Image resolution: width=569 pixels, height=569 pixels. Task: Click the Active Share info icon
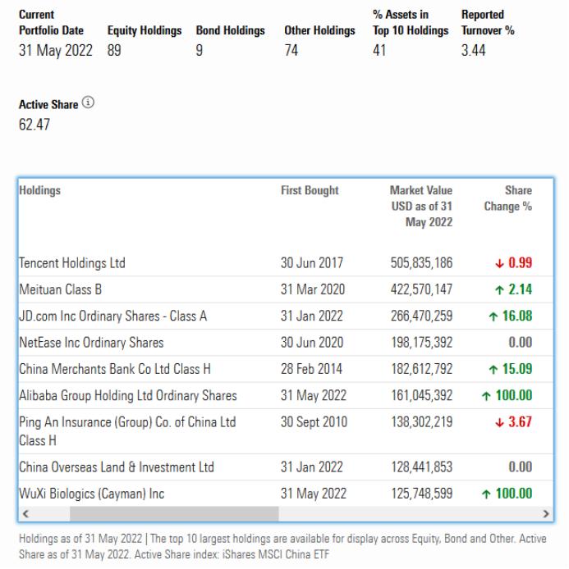89,103
